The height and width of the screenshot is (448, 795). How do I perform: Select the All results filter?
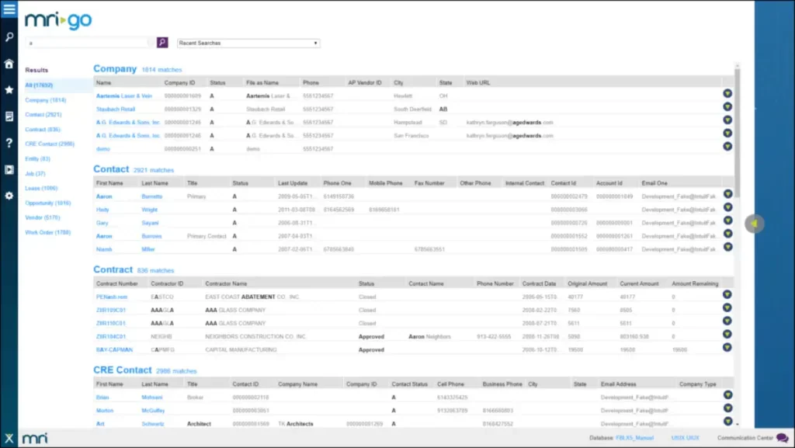point(39,85)
